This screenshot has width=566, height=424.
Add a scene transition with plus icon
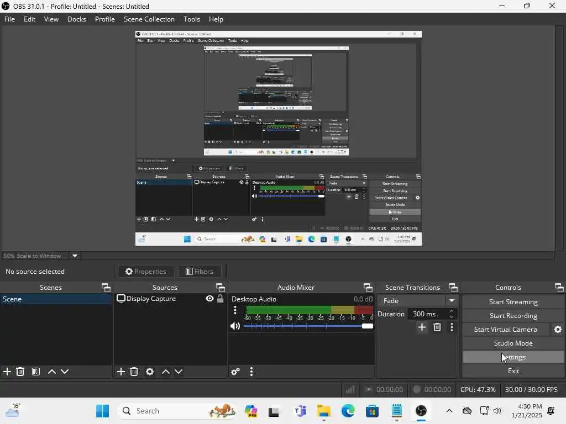[x=422, y=327]
